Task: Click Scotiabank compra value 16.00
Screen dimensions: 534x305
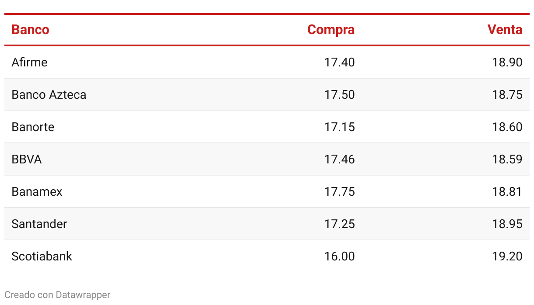Action: 340,256
